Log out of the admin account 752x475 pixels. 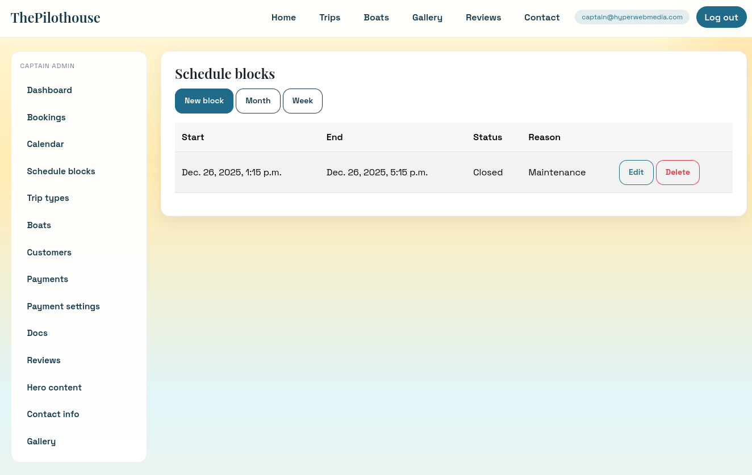click(x=721, y=17)
